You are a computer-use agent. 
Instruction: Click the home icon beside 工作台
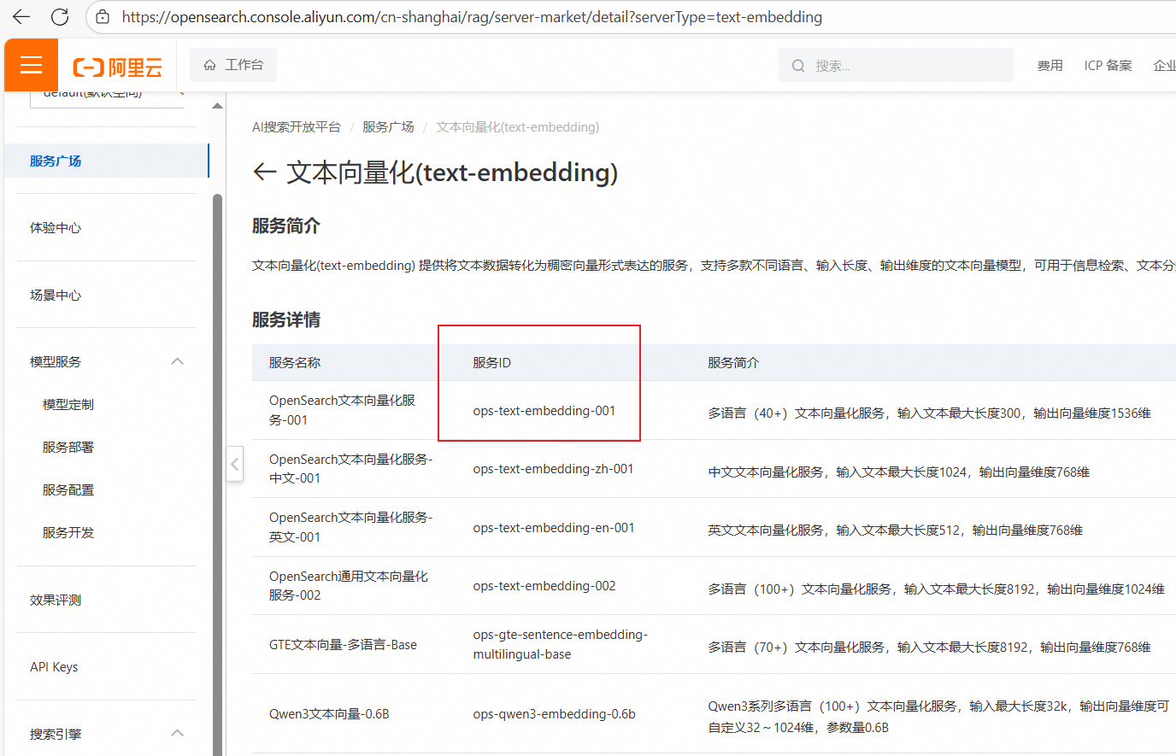click(209, 65)
